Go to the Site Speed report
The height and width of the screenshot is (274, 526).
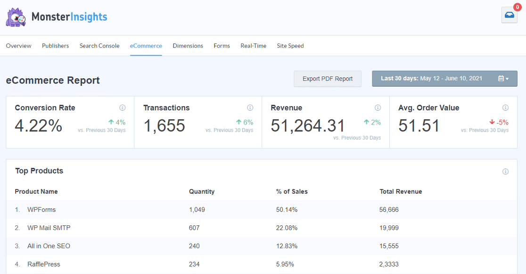pyautogui.click(x=290, y=46)
